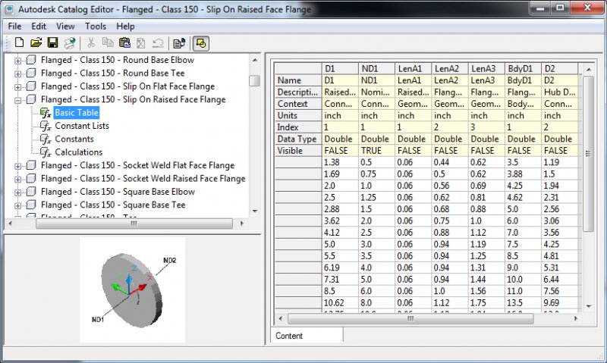Click the Constants function icon
Image resolution: width=607 pixels, height=363 pixels.
point(46,139)
